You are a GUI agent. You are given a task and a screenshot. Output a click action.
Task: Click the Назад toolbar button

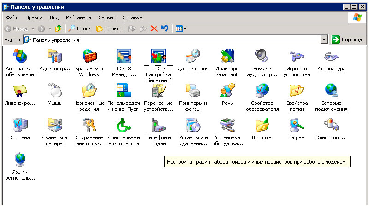point(16,29)
